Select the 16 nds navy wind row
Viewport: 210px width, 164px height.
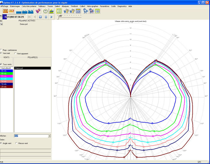(6, 84)
